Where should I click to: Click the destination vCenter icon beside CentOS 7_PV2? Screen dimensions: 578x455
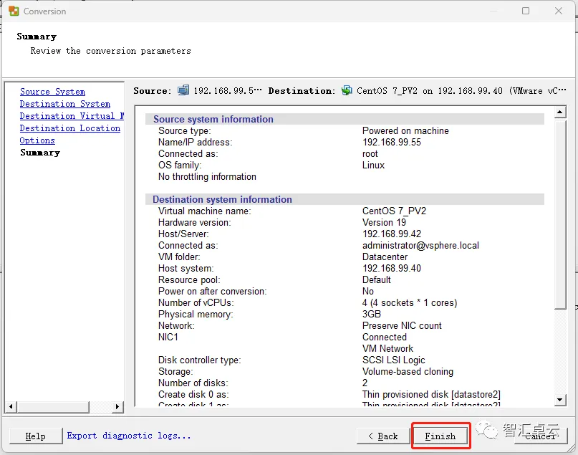pos(347,90)
